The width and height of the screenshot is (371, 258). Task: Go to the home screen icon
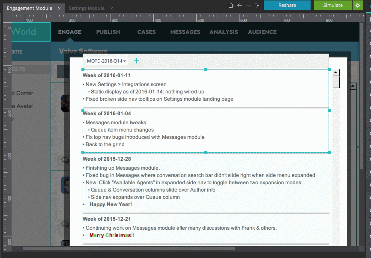pyautogui.click(x=230, y=5)
